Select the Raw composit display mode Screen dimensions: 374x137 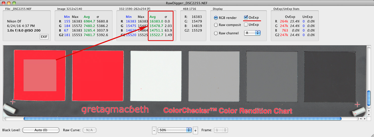click(216, 25)
